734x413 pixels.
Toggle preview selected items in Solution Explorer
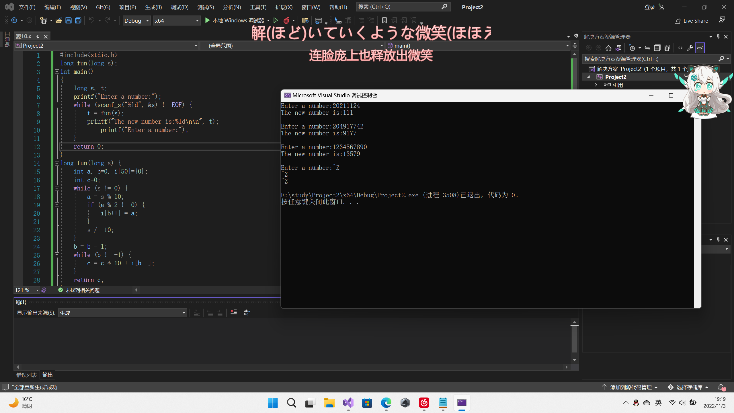tap(700, 48)
